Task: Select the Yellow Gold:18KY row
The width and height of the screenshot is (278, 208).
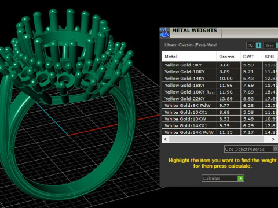Action: click(220, 85)
